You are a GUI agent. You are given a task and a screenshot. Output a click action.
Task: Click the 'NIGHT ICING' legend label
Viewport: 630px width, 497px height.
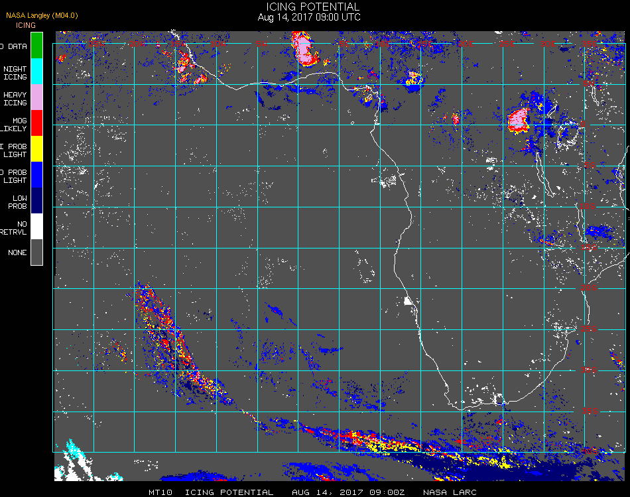point(15,73)
